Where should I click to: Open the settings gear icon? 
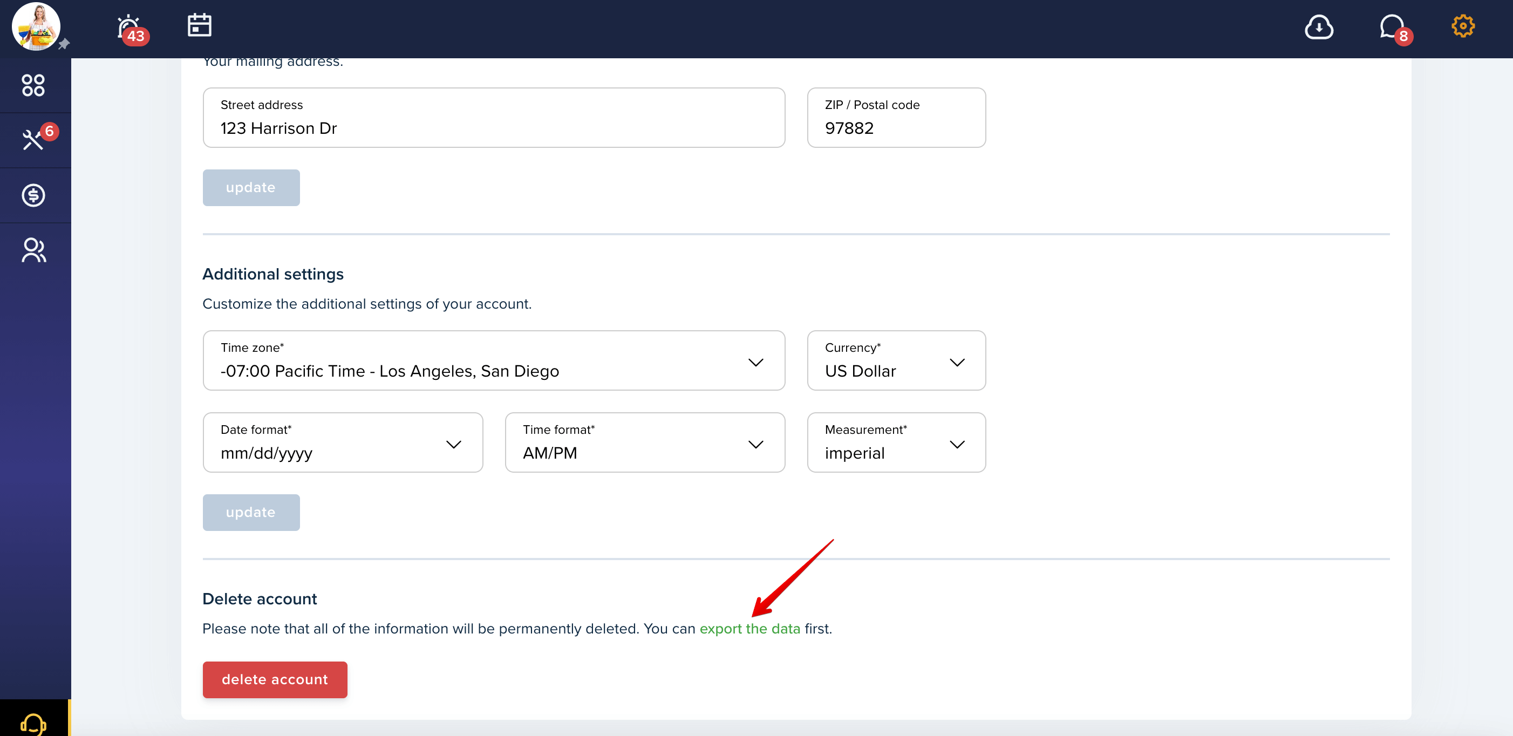(x=1462, y=26)
